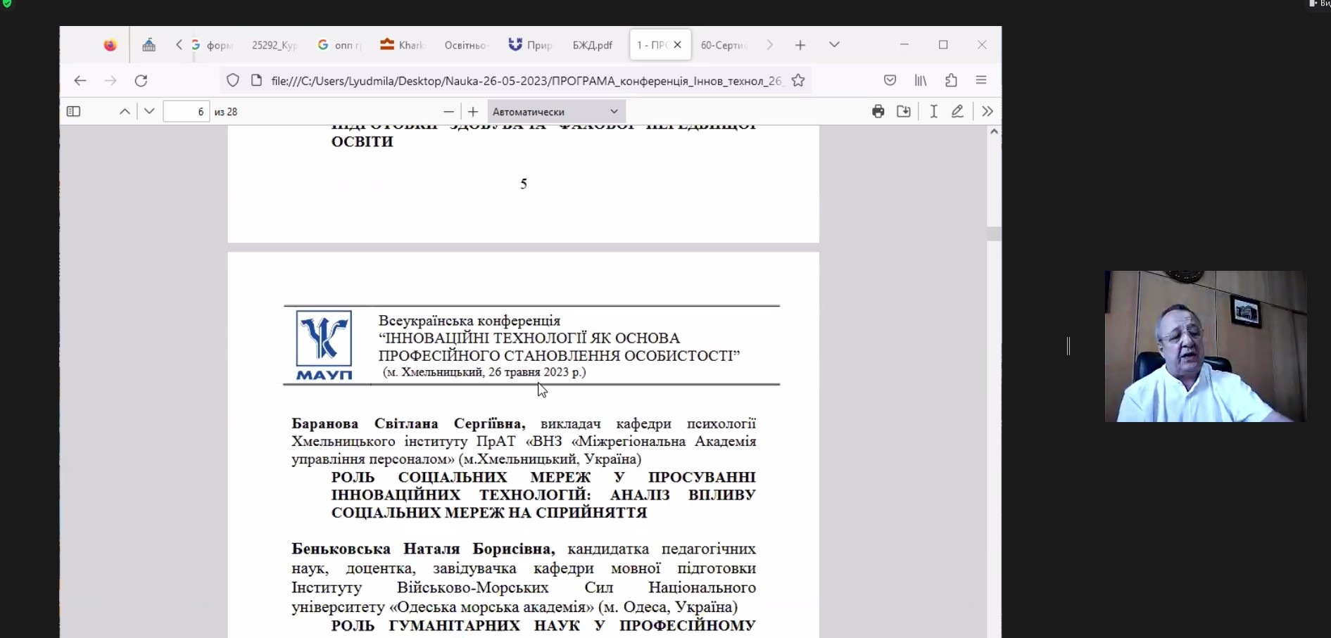Screen dimensions: 1331x638
Task: Open a new browser tab
Action: coord(800,45)
